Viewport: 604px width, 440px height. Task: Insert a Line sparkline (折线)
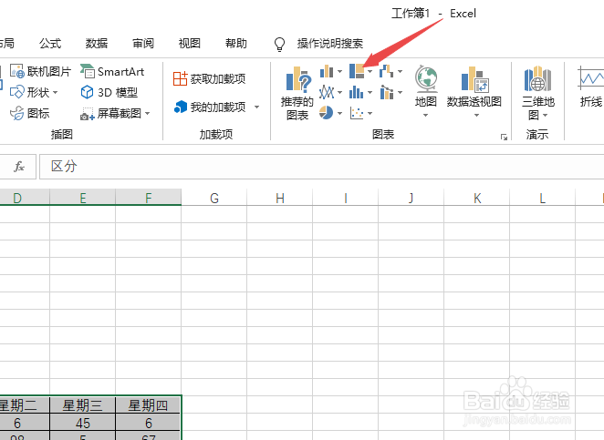590,87
